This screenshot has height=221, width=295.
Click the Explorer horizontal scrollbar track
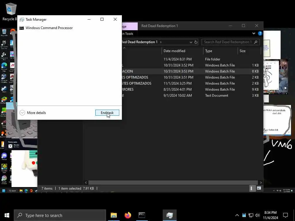coord(173,182)
